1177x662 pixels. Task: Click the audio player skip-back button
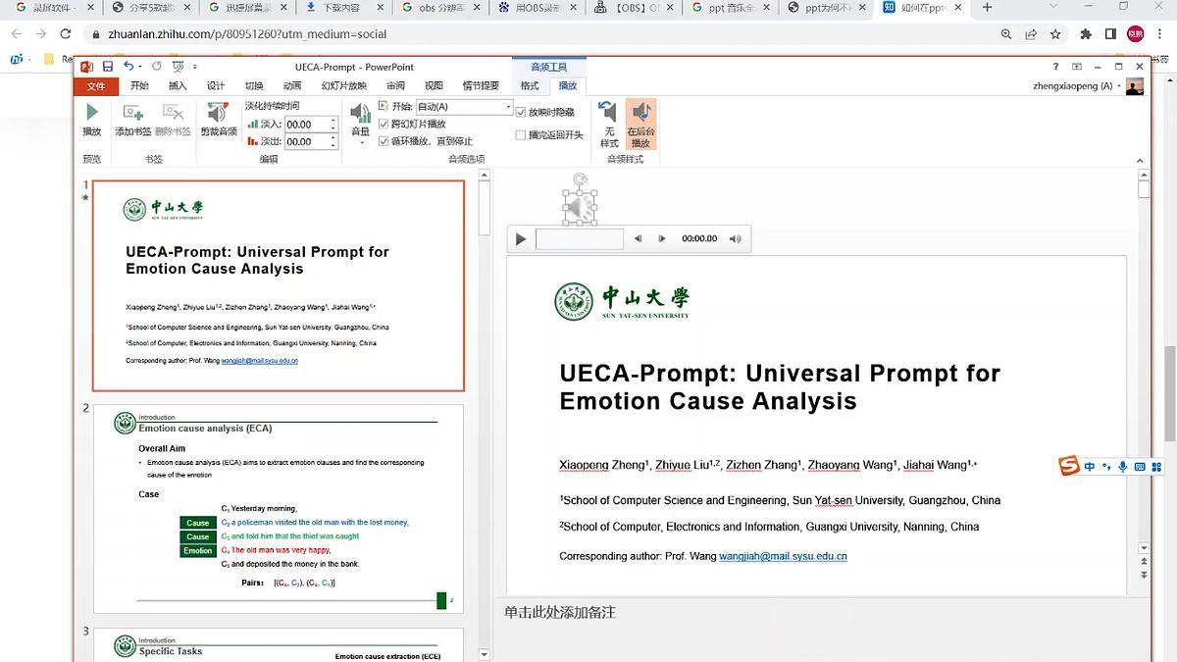[x=638, y=238]
